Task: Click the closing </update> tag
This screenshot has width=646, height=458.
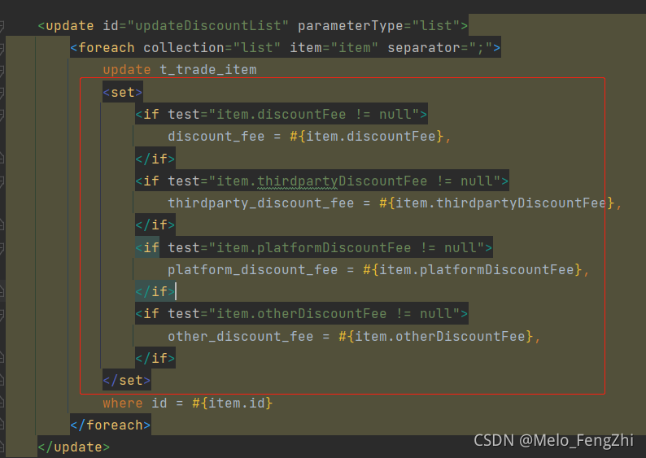Action: (x=74, y=447)
